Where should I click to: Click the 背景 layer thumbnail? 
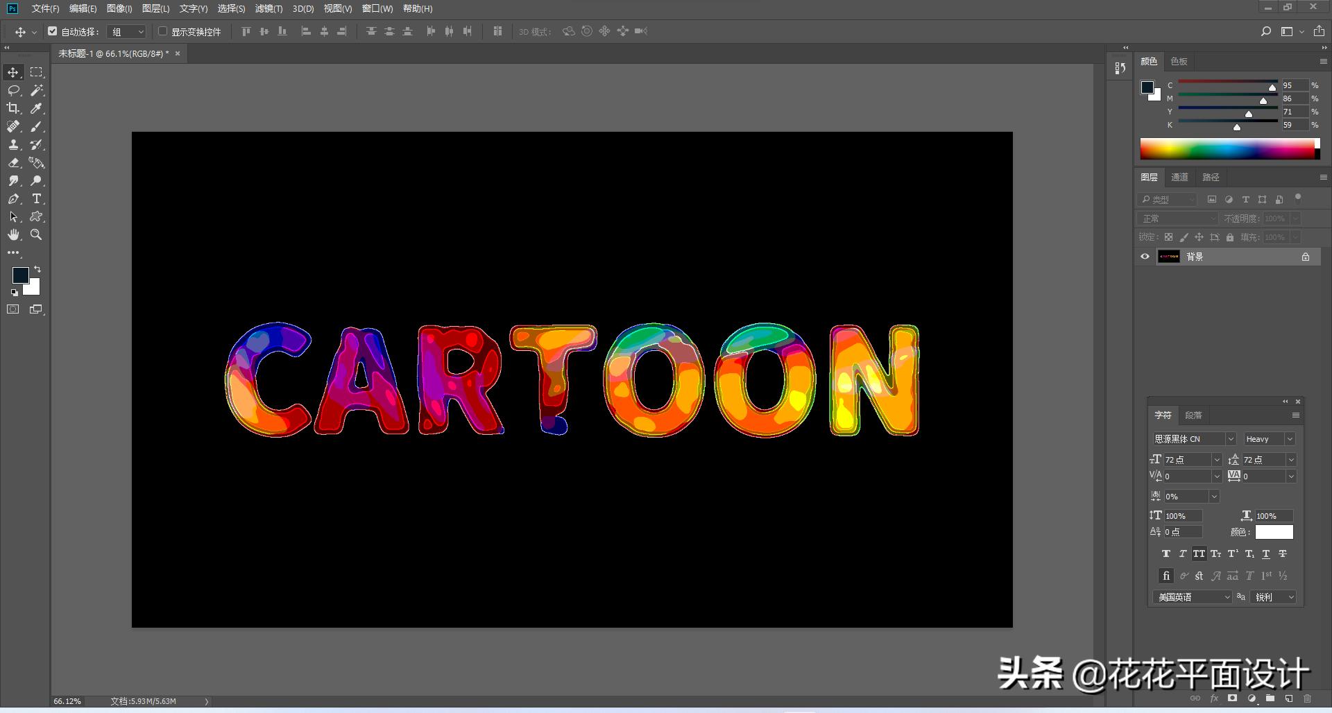(x=1169, y=257)
